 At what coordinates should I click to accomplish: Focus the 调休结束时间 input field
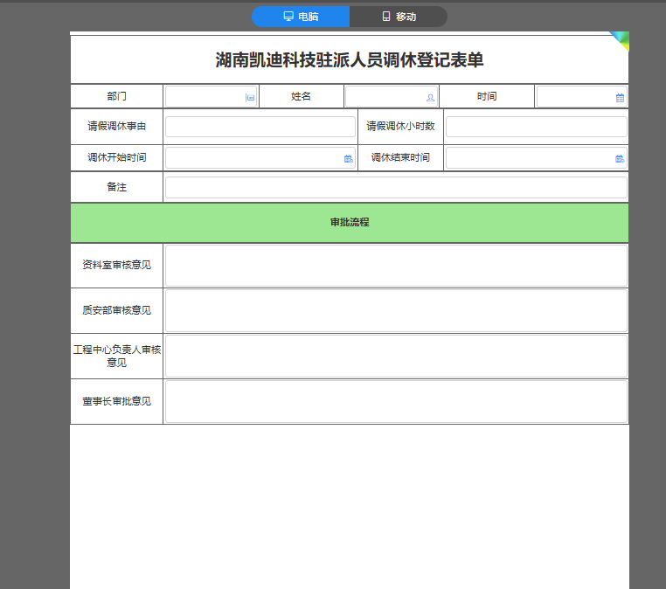coord(537,157)
